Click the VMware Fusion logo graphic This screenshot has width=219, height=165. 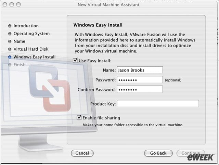[49, 88]
